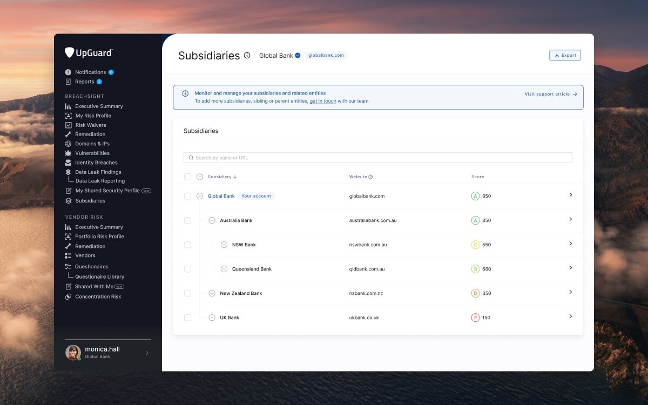648x405 pixels.
Task: Open NSW Bank row details chevron
Action: [571, 244]
